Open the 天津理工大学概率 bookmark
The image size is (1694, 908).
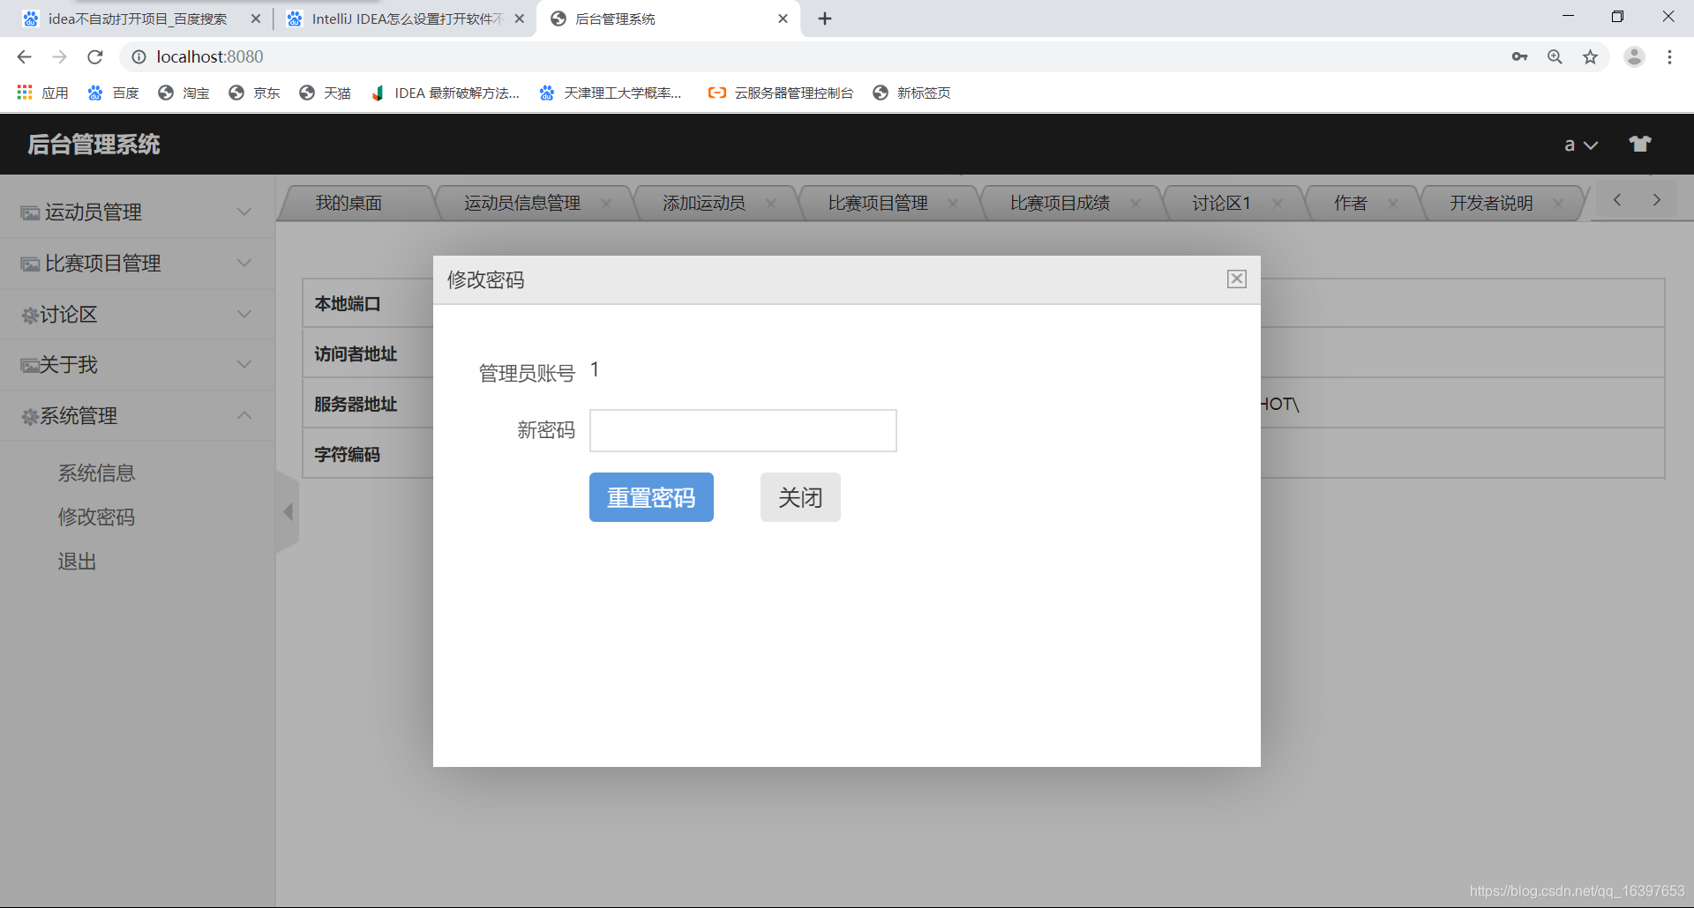(x=611, y=93)
